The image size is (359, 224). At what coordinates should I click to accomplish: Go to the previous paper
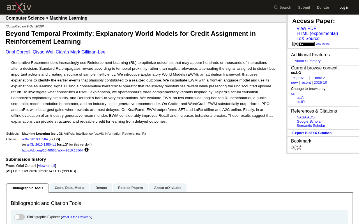298,78
